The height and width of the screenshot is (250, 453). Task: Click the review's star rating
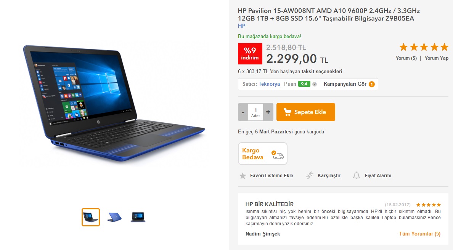pyautogui.click(x=429, y=205)
